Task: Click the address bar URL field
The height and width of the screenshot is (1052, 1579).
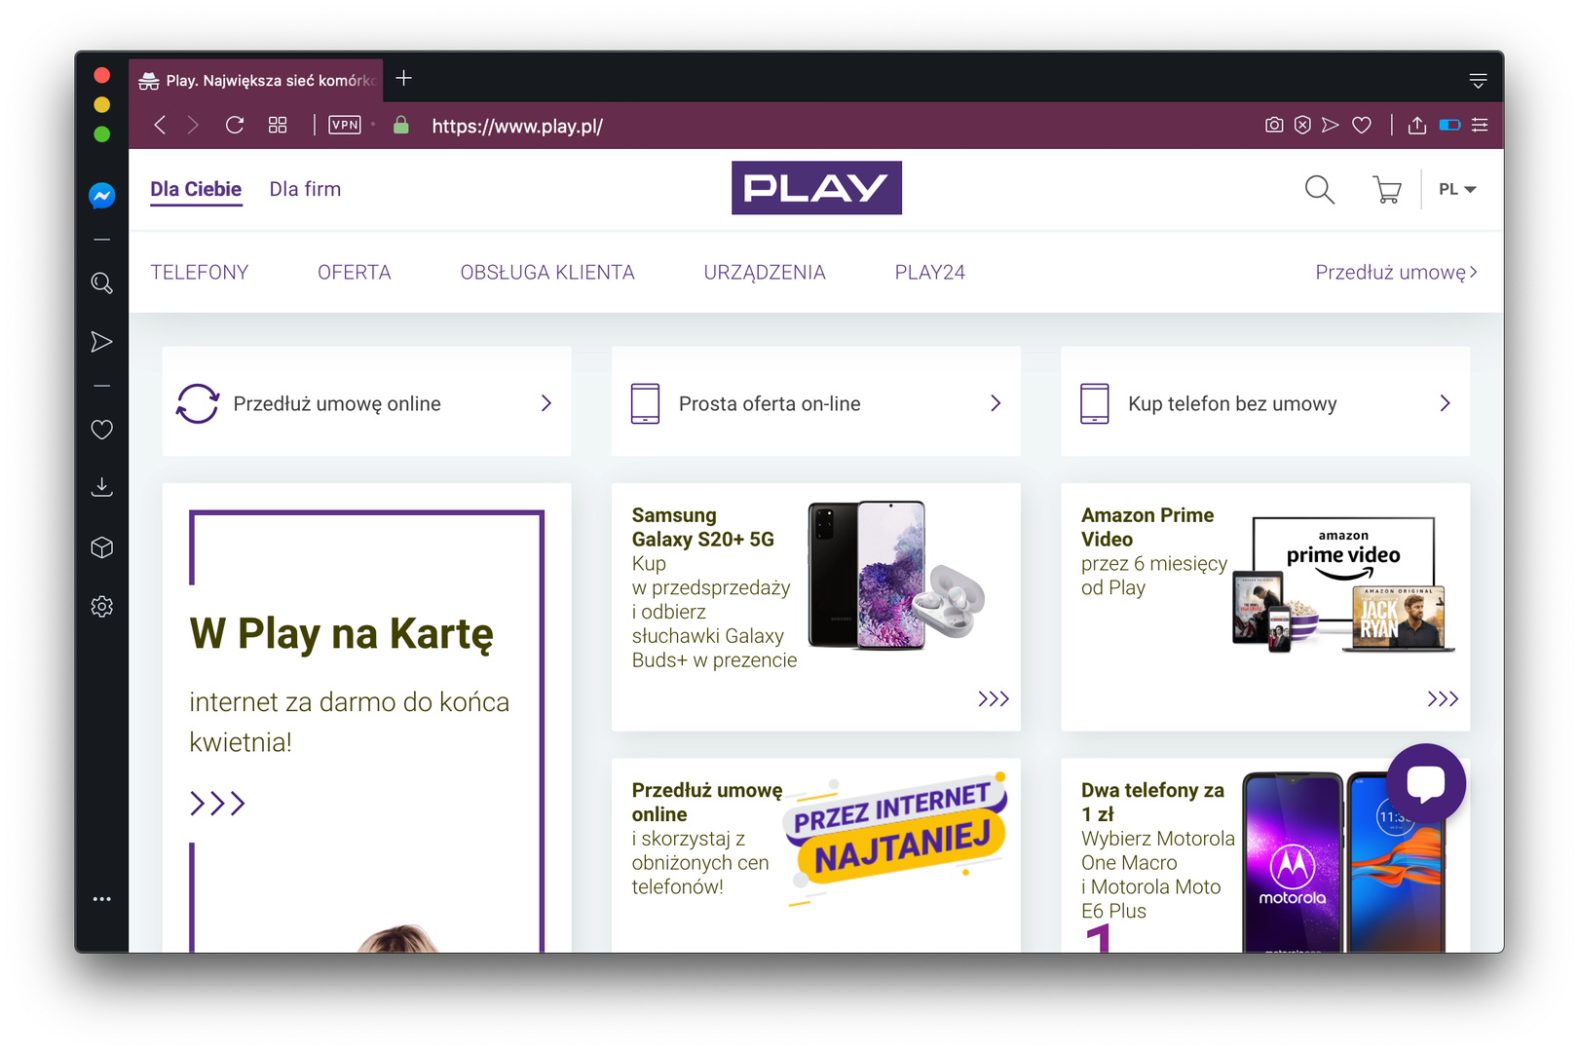Action: point(517,126)
